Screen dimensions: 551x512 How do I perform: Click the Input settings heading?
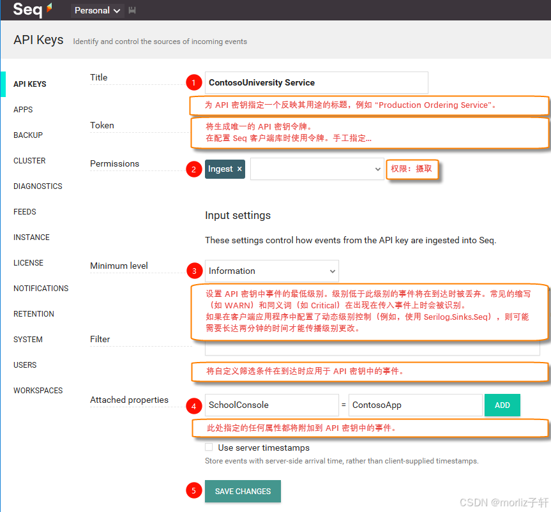pyautogui.click(x=238, y=215)
